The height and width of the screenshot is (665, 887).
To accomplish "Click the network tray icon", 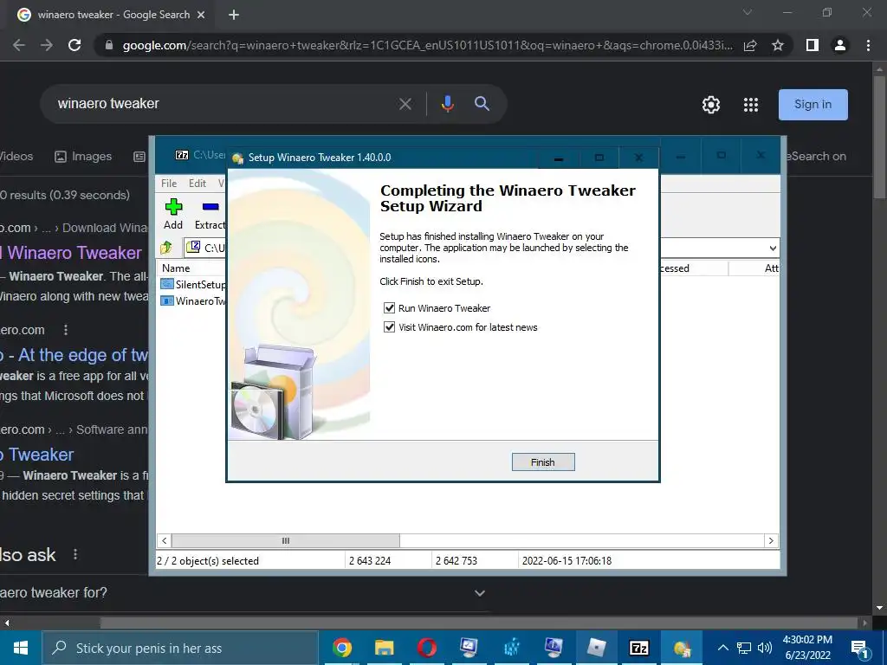I will pos(743,648).
